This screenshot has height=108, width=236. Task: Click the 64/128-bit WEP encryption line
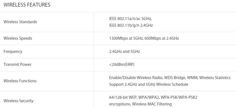153,97
